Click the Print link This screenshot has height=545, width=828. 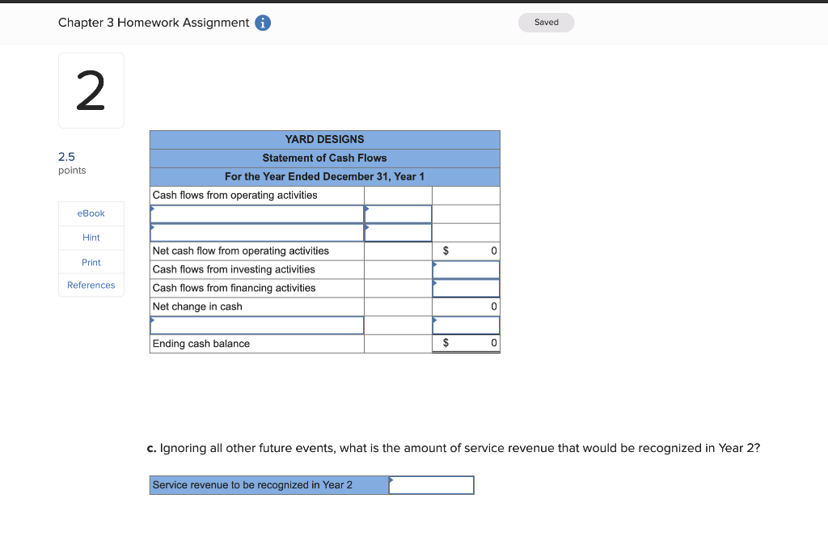(x=91, y=261)
